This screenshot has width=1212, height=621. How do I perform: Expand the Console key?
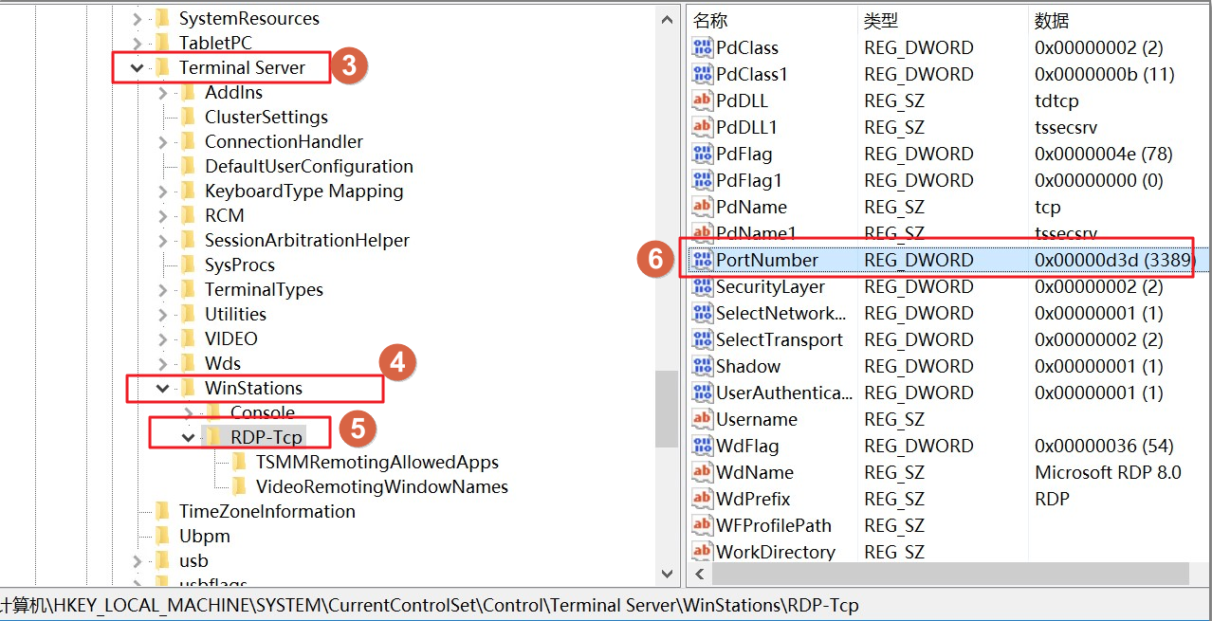(x=189, y=412)
